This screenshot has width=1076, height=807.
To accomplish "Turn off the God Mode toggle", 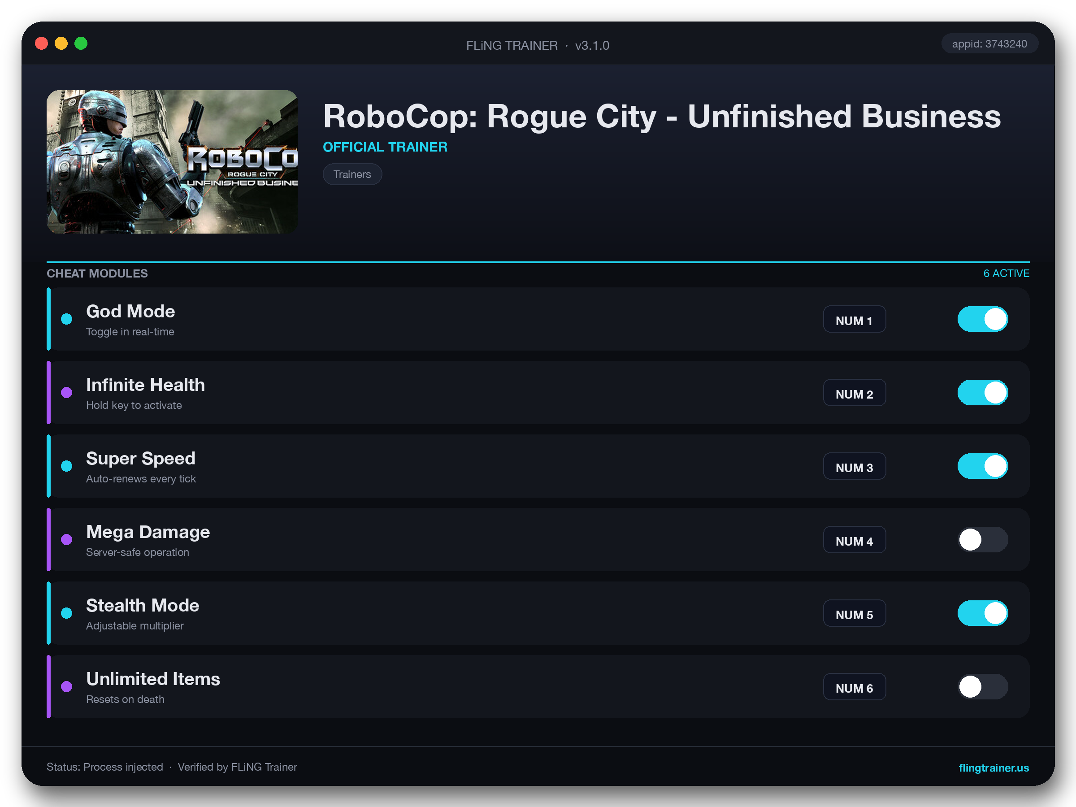I will [x=983, y=319].
